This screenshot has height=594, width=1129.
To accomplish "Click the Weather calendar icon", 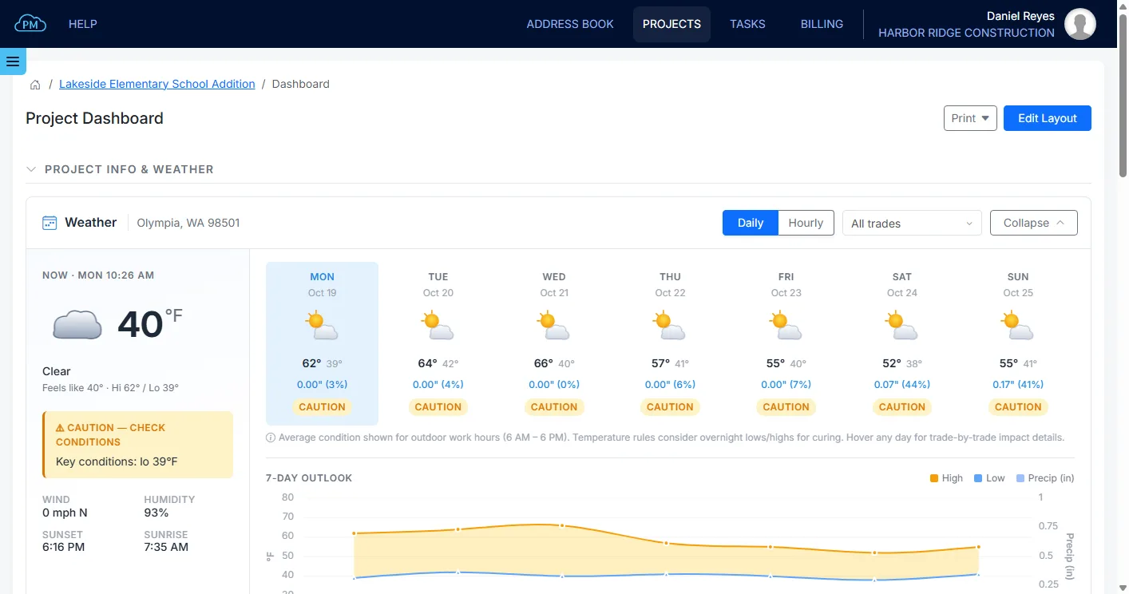I will 50,223.
